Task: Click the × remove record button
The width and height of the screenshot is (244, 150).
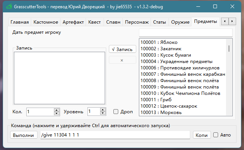Action: 122,60
